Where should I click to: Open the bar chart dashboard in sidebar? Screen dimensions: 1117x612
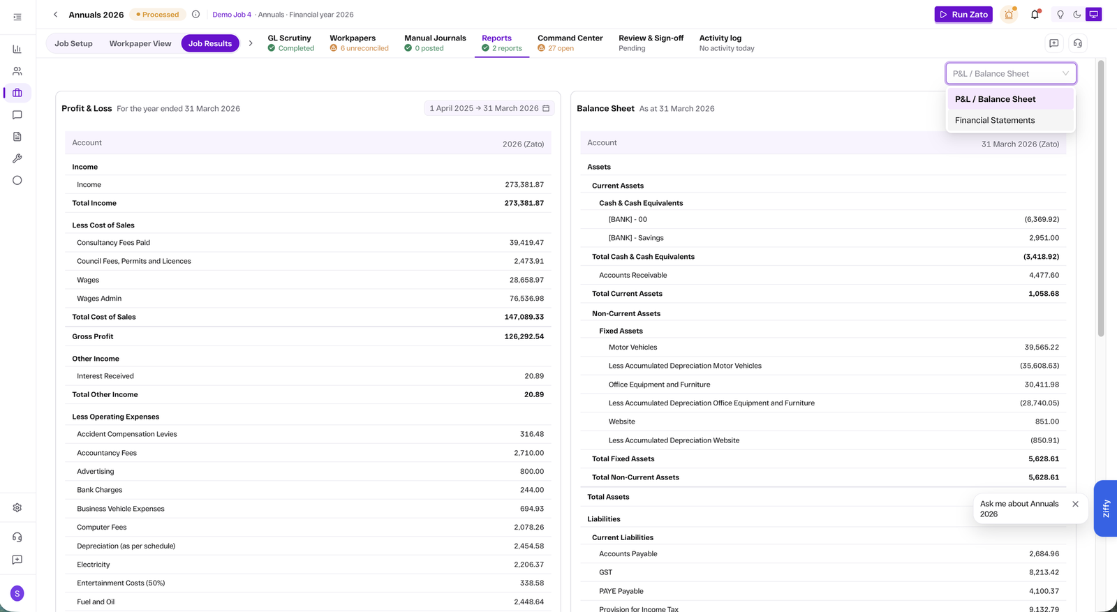[x=17, y=49]
